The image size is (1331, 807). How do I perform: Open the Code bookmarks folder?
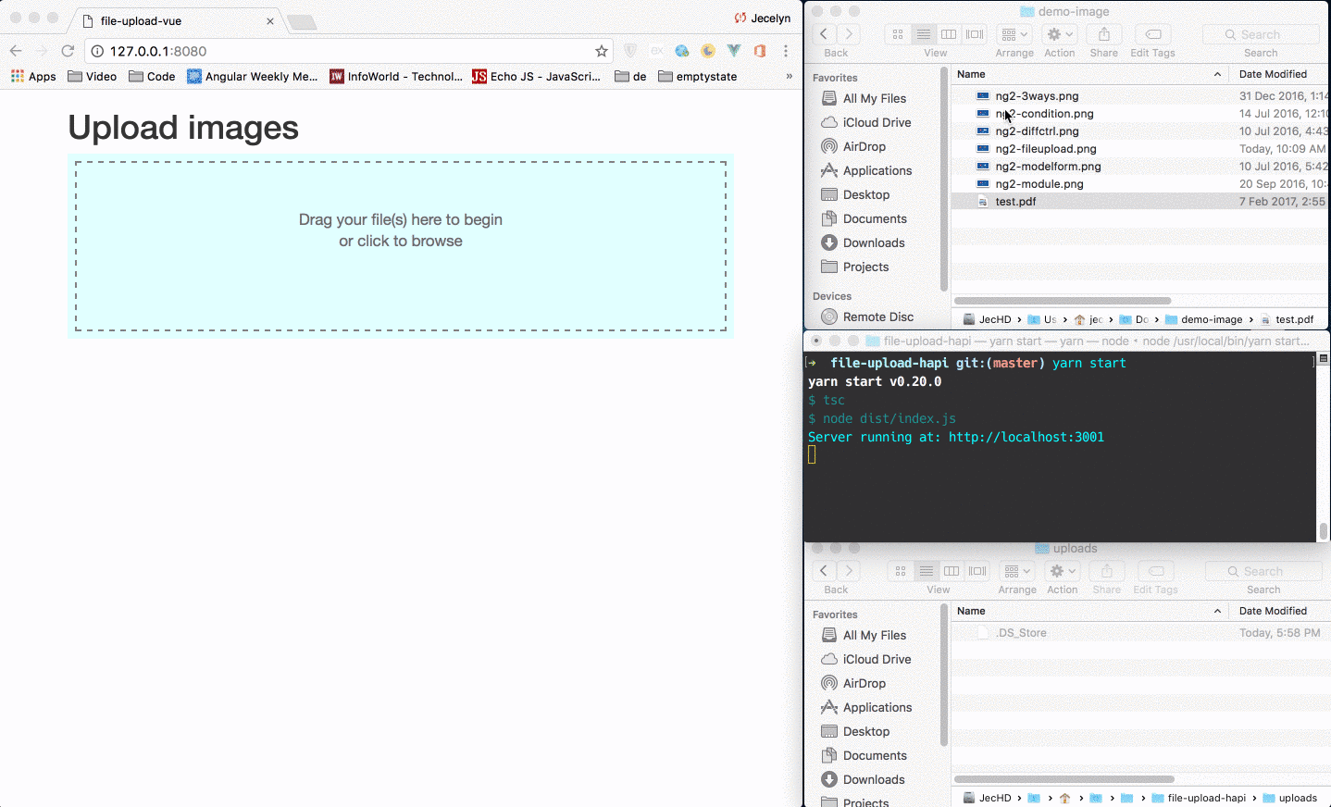click(x=152, y=77)
